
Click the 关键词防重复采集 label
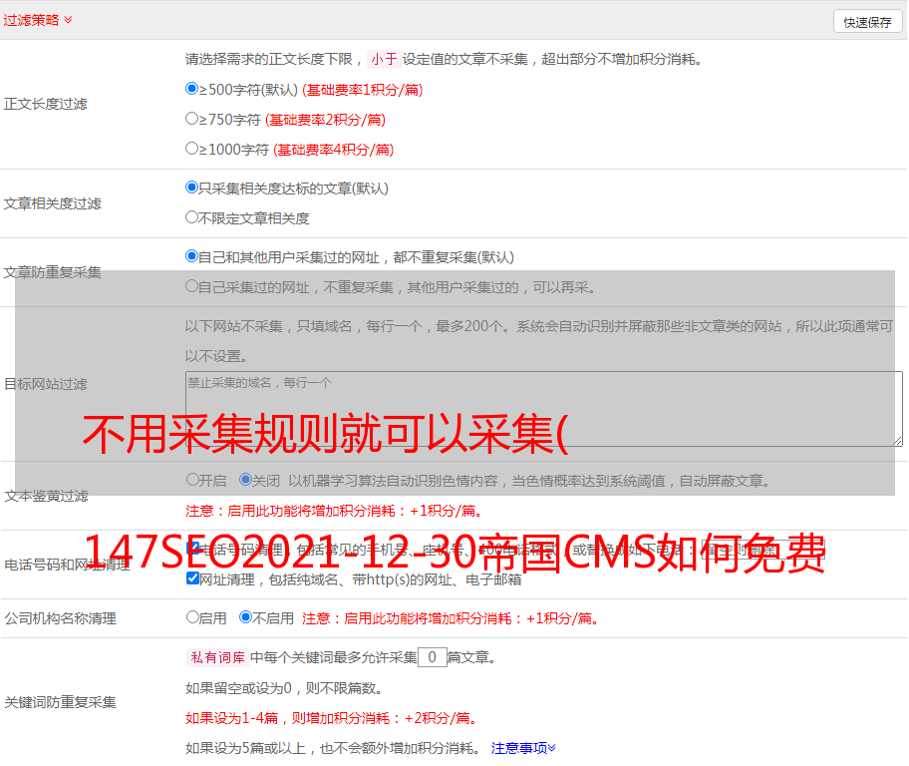pos(60,702)
